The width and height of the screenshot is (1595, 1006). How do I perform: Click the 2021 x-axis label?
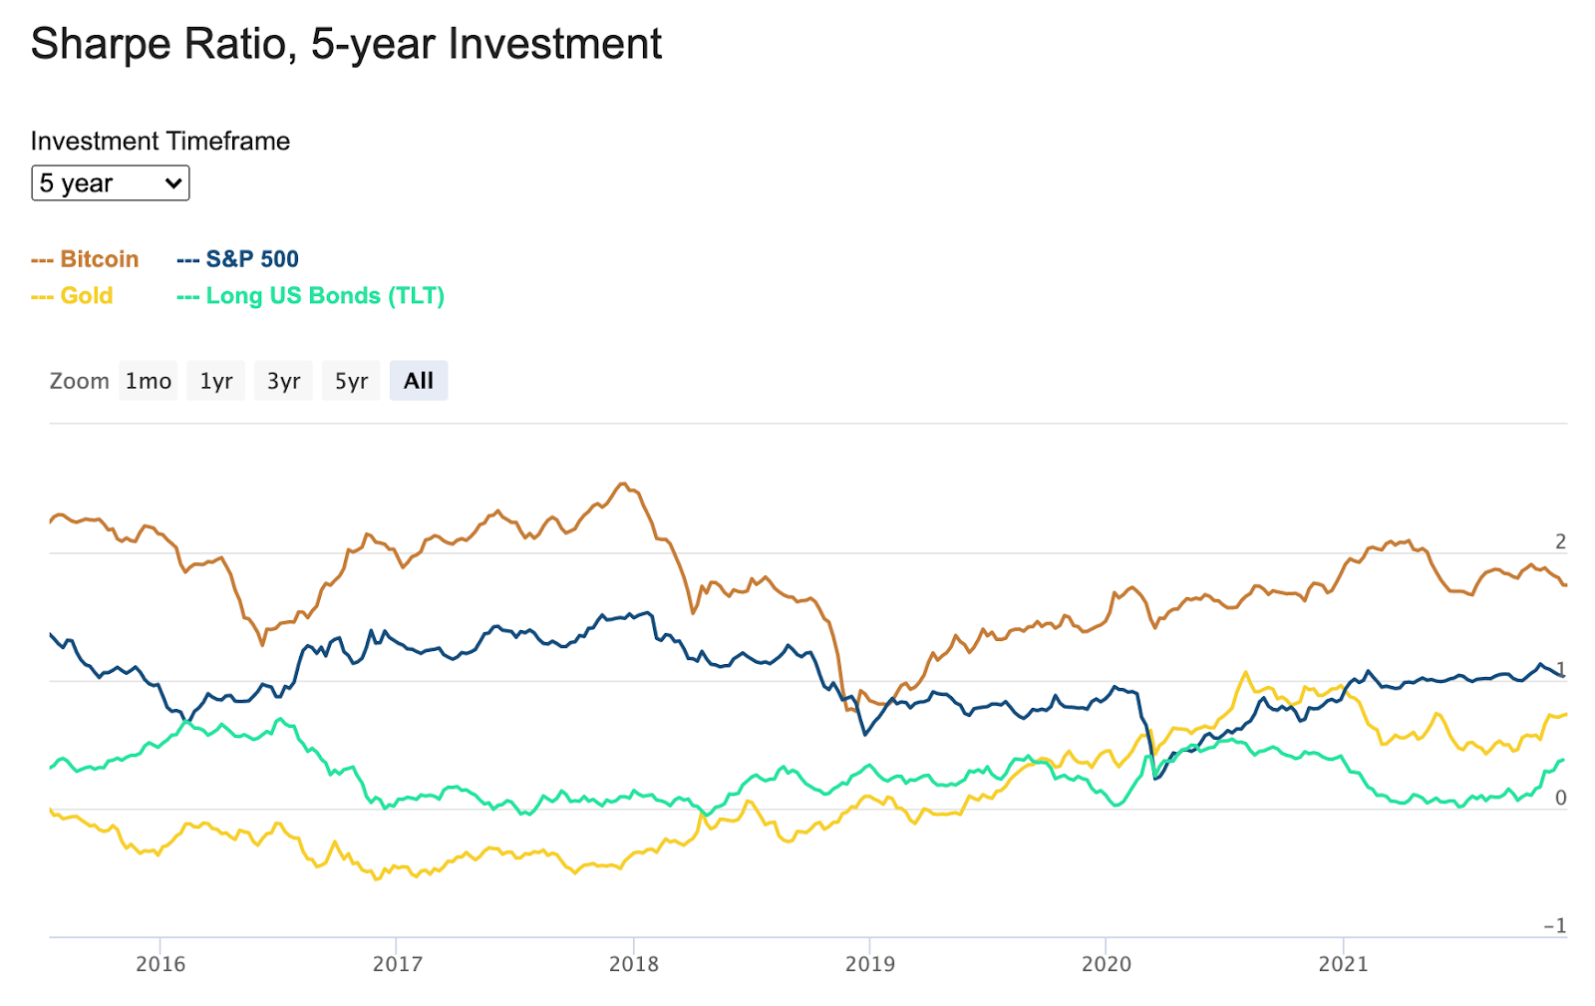point(1343,964)
